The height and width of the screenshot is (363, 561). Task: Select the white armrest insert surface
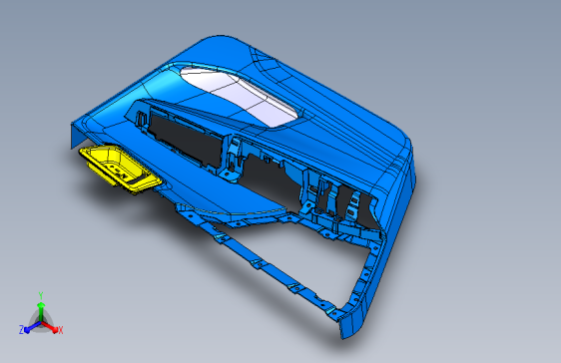click(239, 96)
